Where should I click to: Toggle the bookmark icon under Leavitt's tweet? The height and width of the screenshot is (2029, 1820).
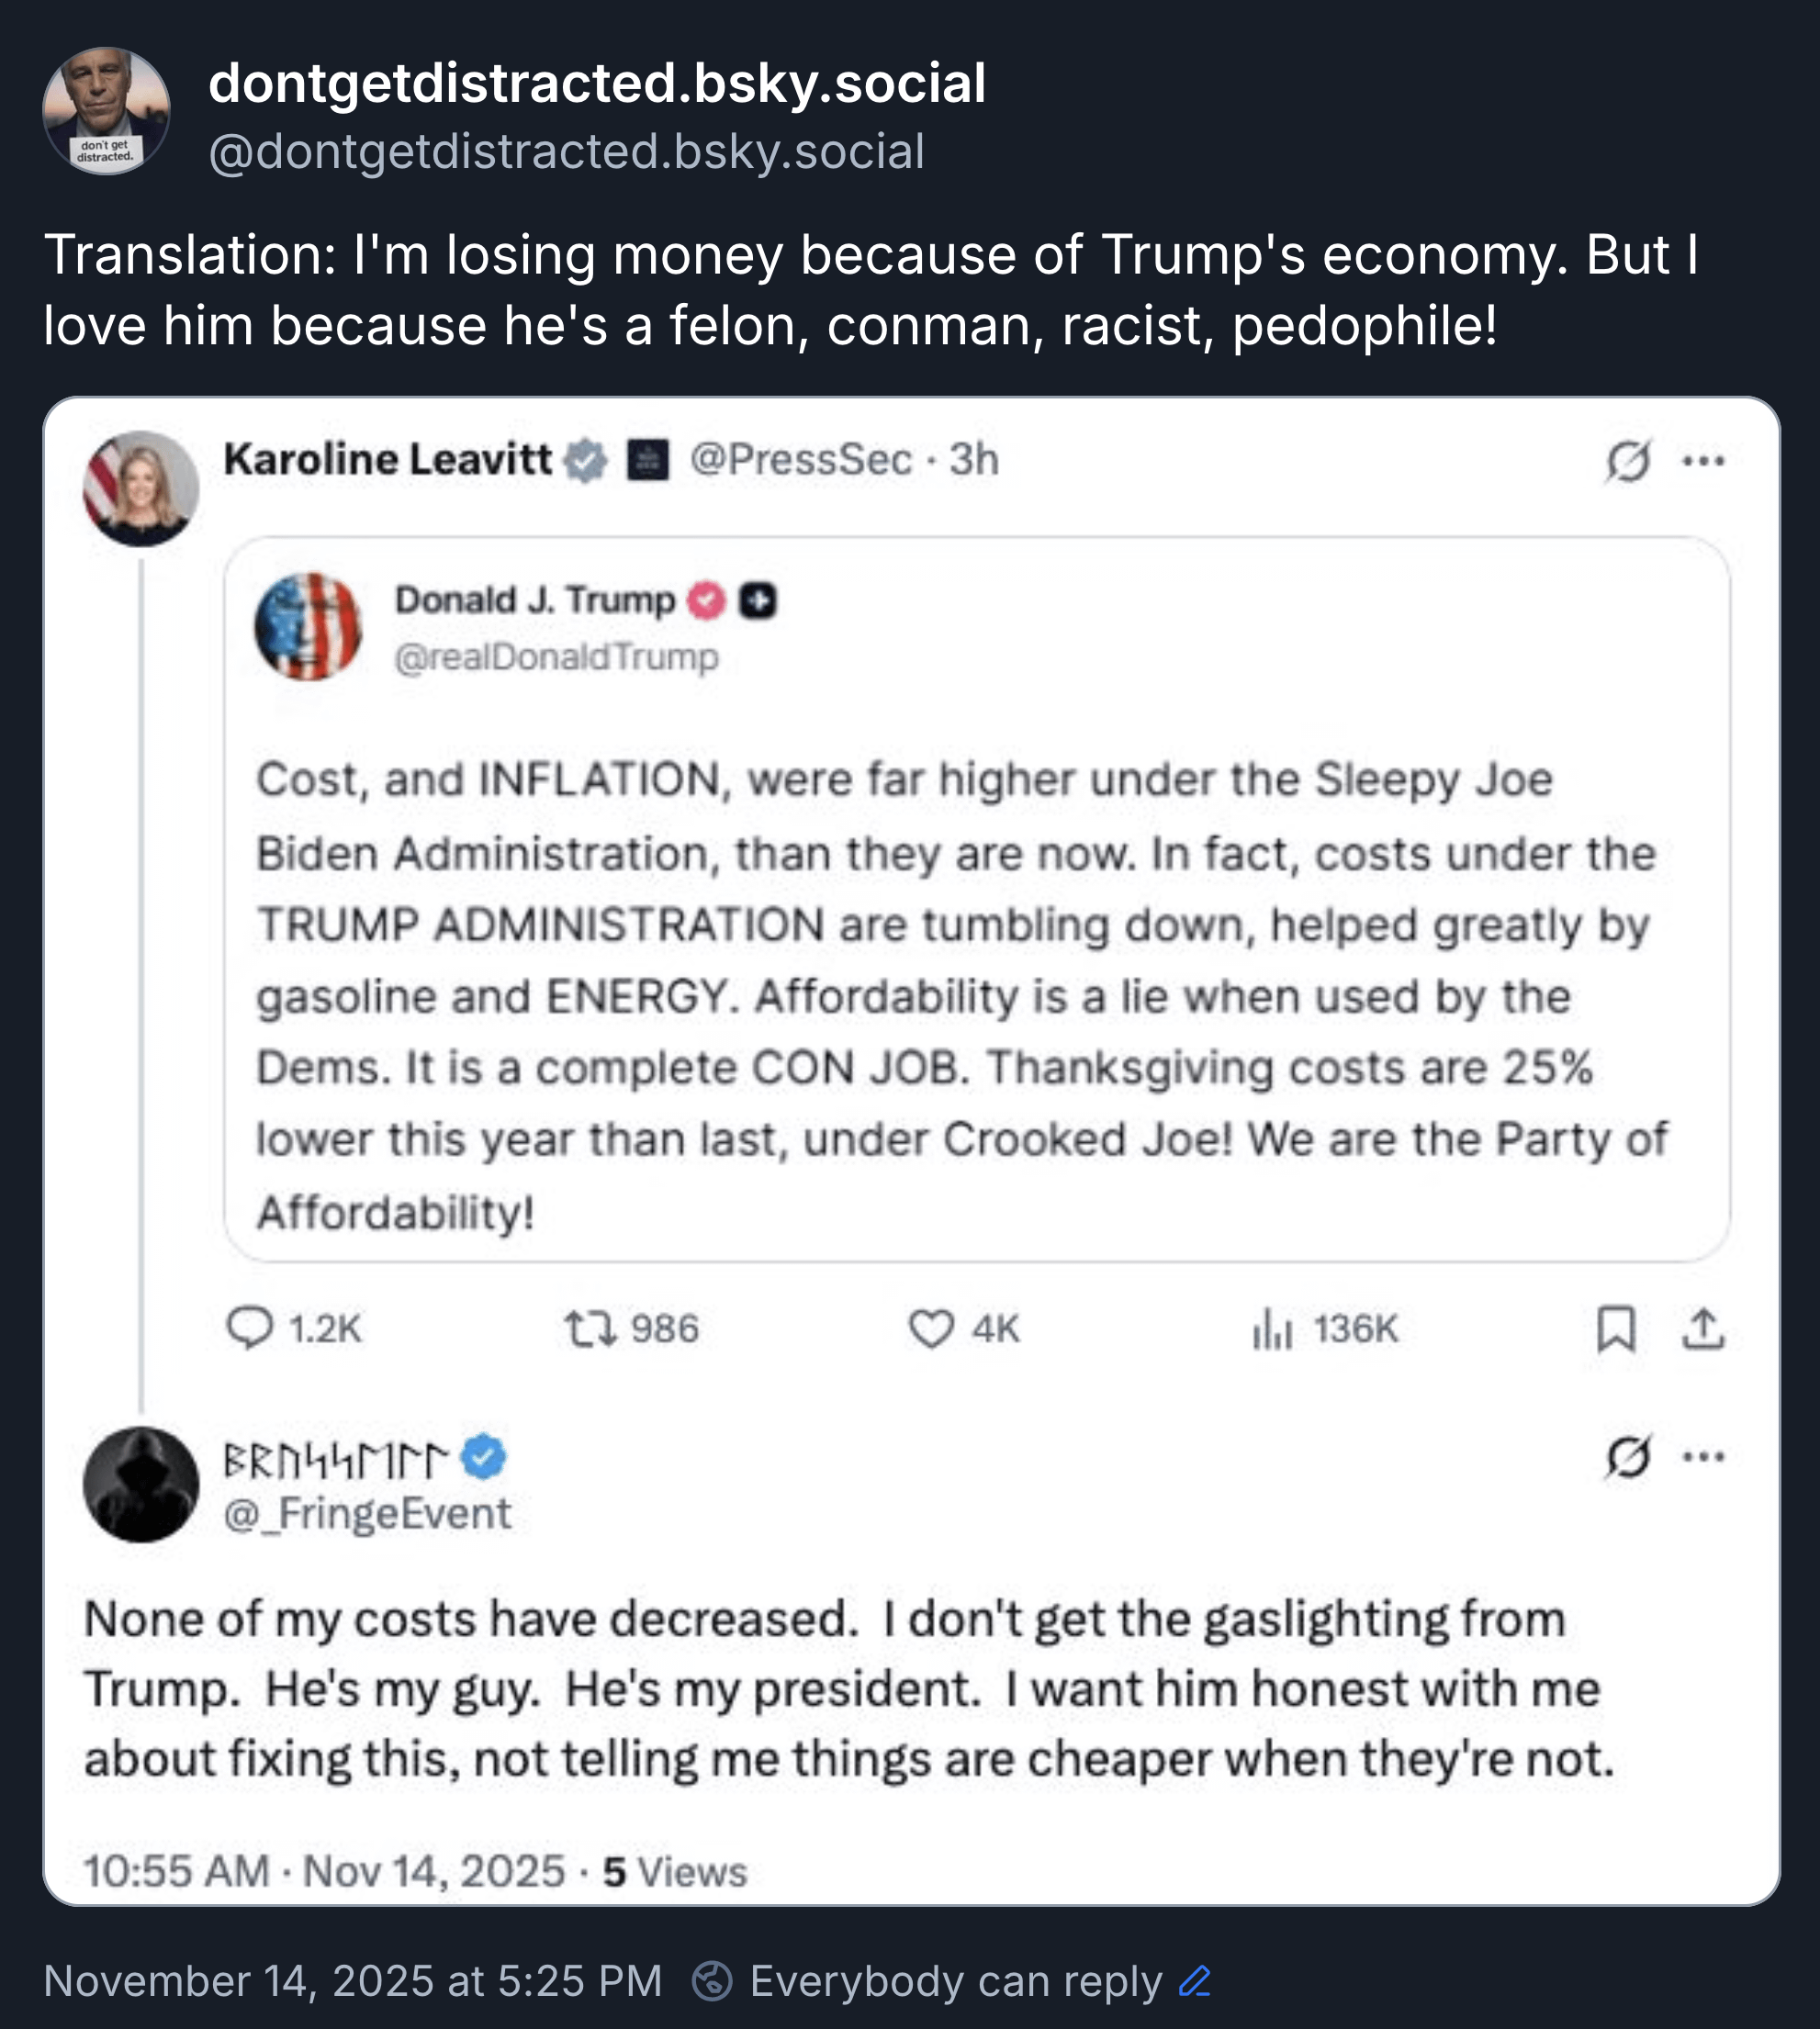1616,1329
